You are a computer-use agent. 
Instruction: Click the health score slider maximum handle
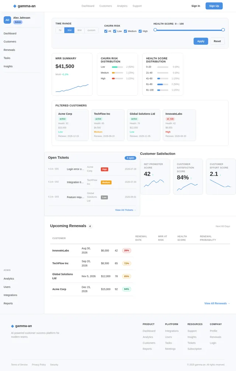click(223, 30)
